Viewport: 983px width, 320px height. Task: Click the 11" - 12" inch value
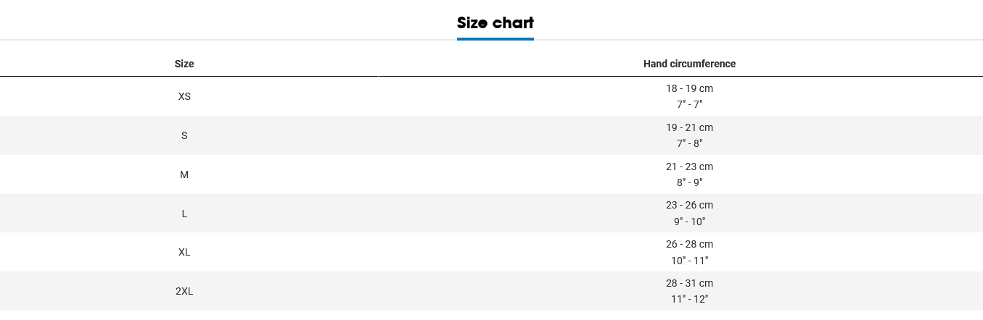click(689, 299)
